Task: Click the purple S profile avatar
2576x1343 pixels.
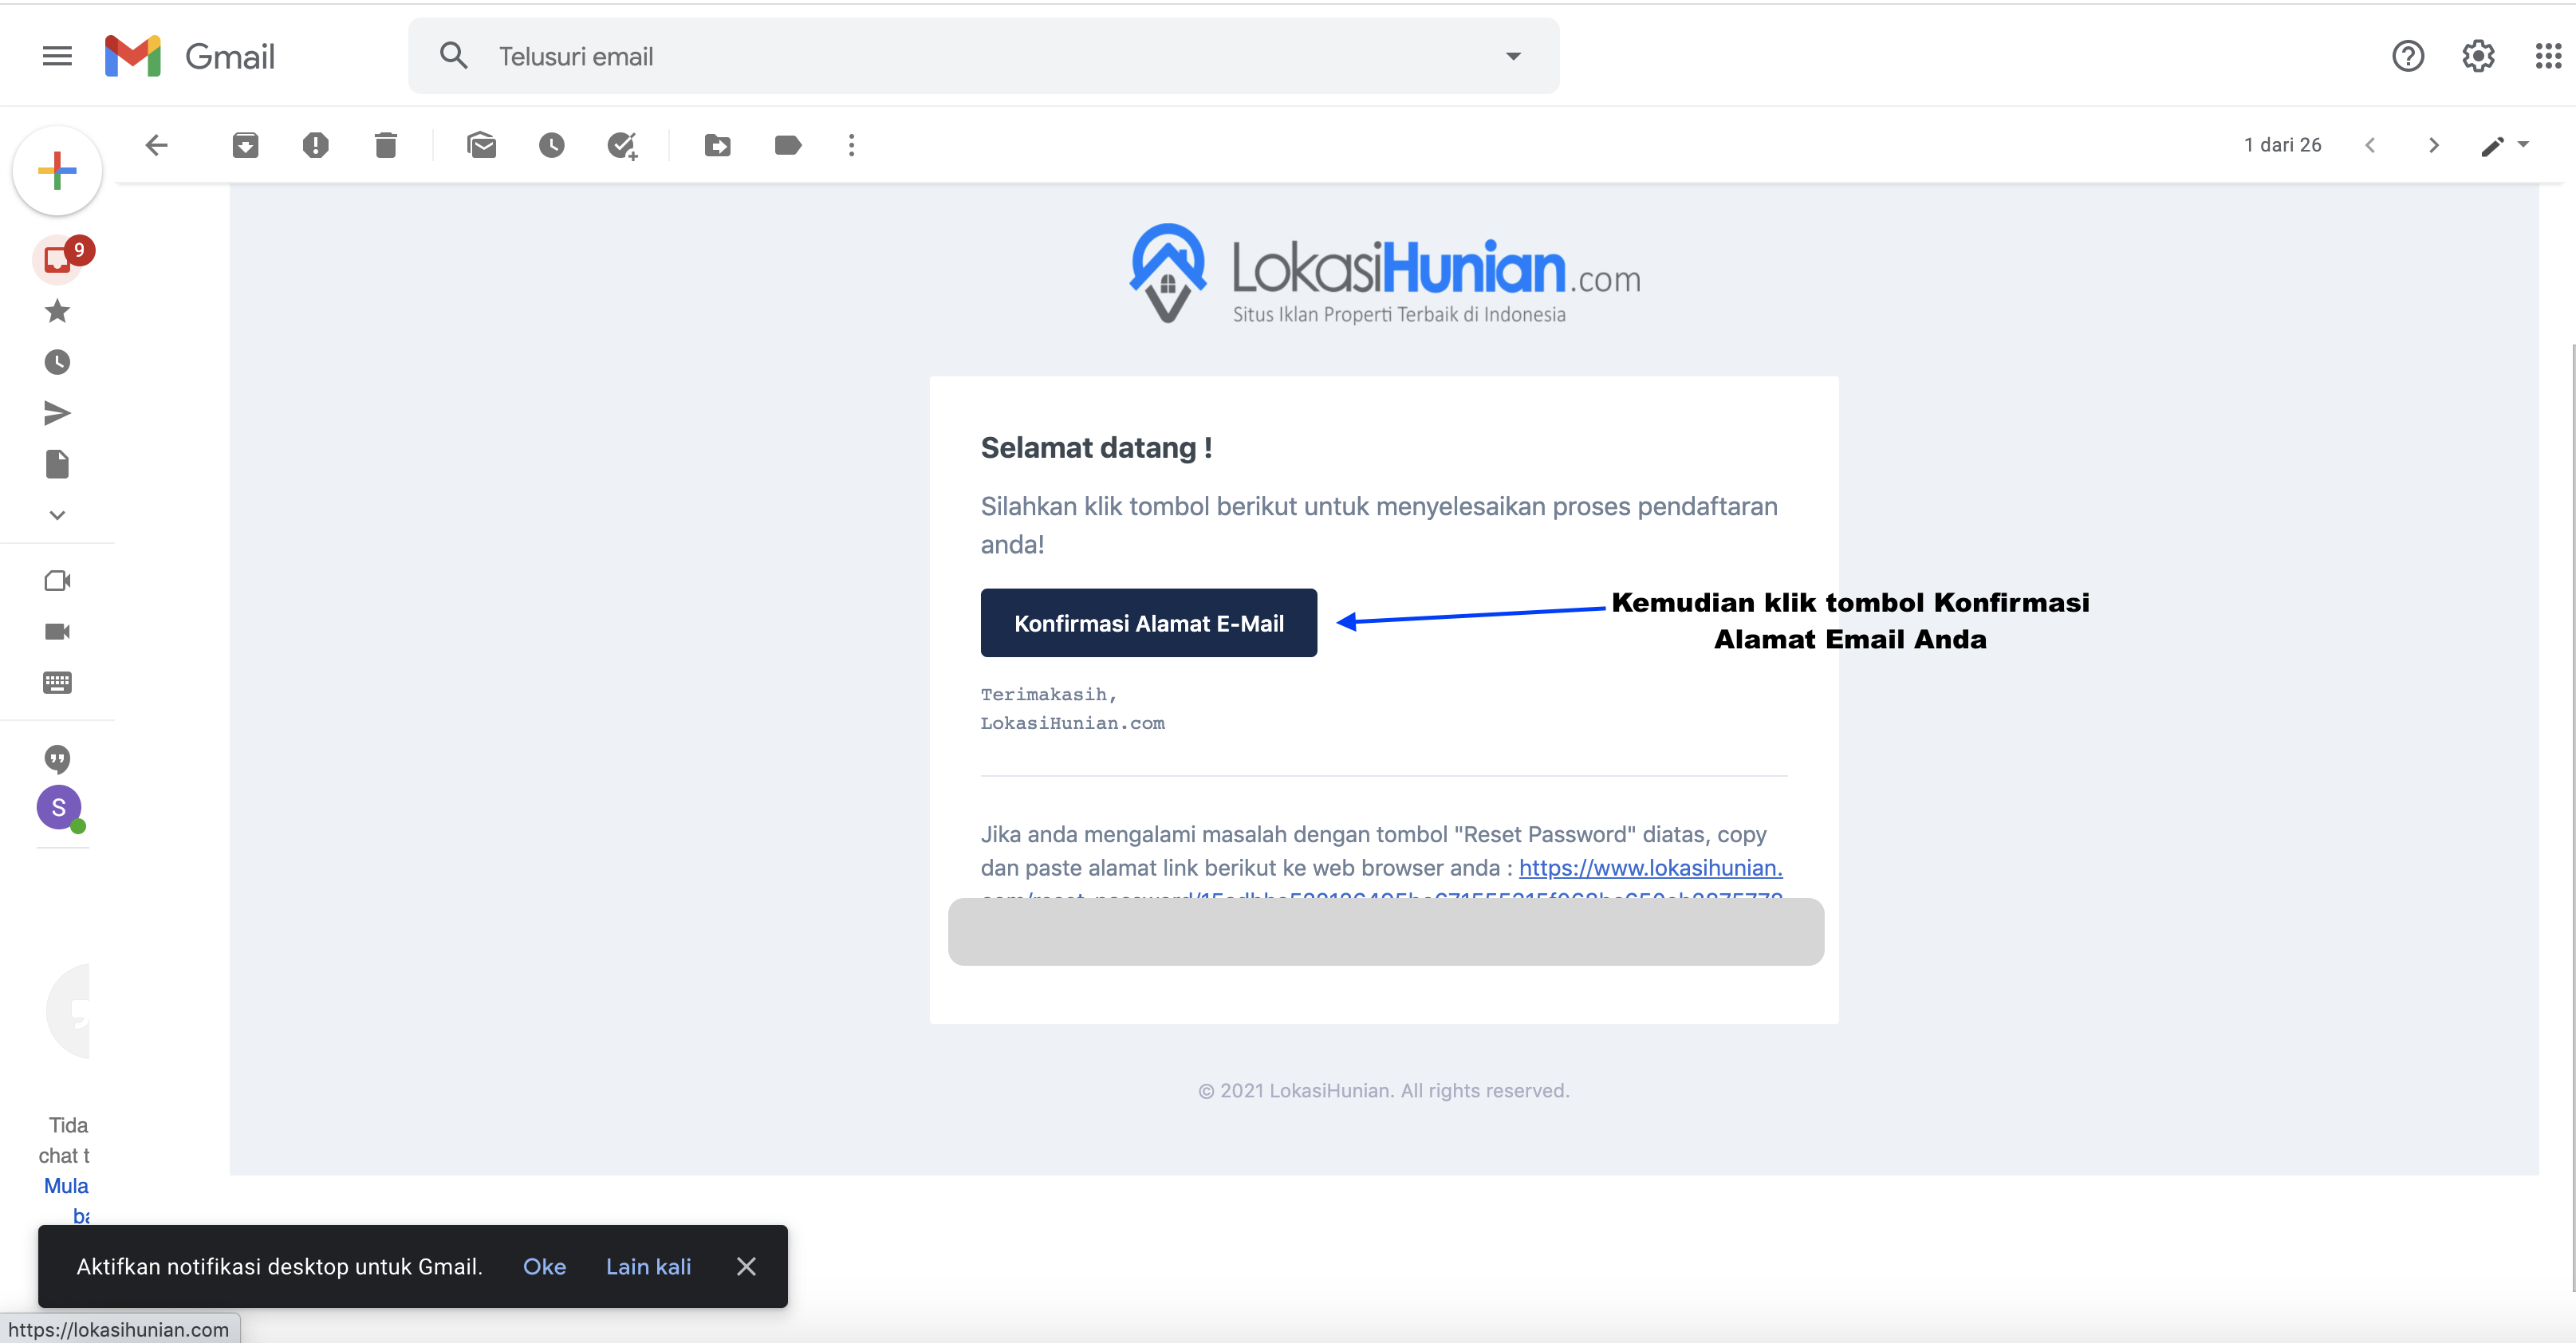Action: pos(59,808)
